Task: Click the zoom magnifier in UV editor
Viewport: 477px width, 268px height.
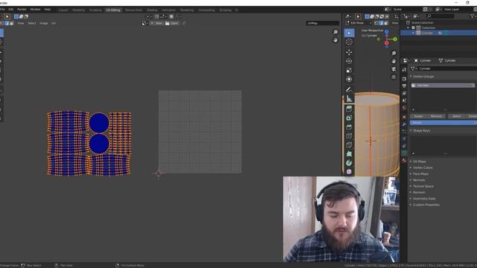Action: (x=335, y=32)
